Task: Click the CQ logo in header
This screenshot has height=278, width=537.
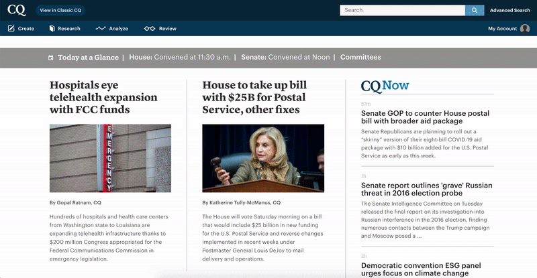Action: coord(16,10)
